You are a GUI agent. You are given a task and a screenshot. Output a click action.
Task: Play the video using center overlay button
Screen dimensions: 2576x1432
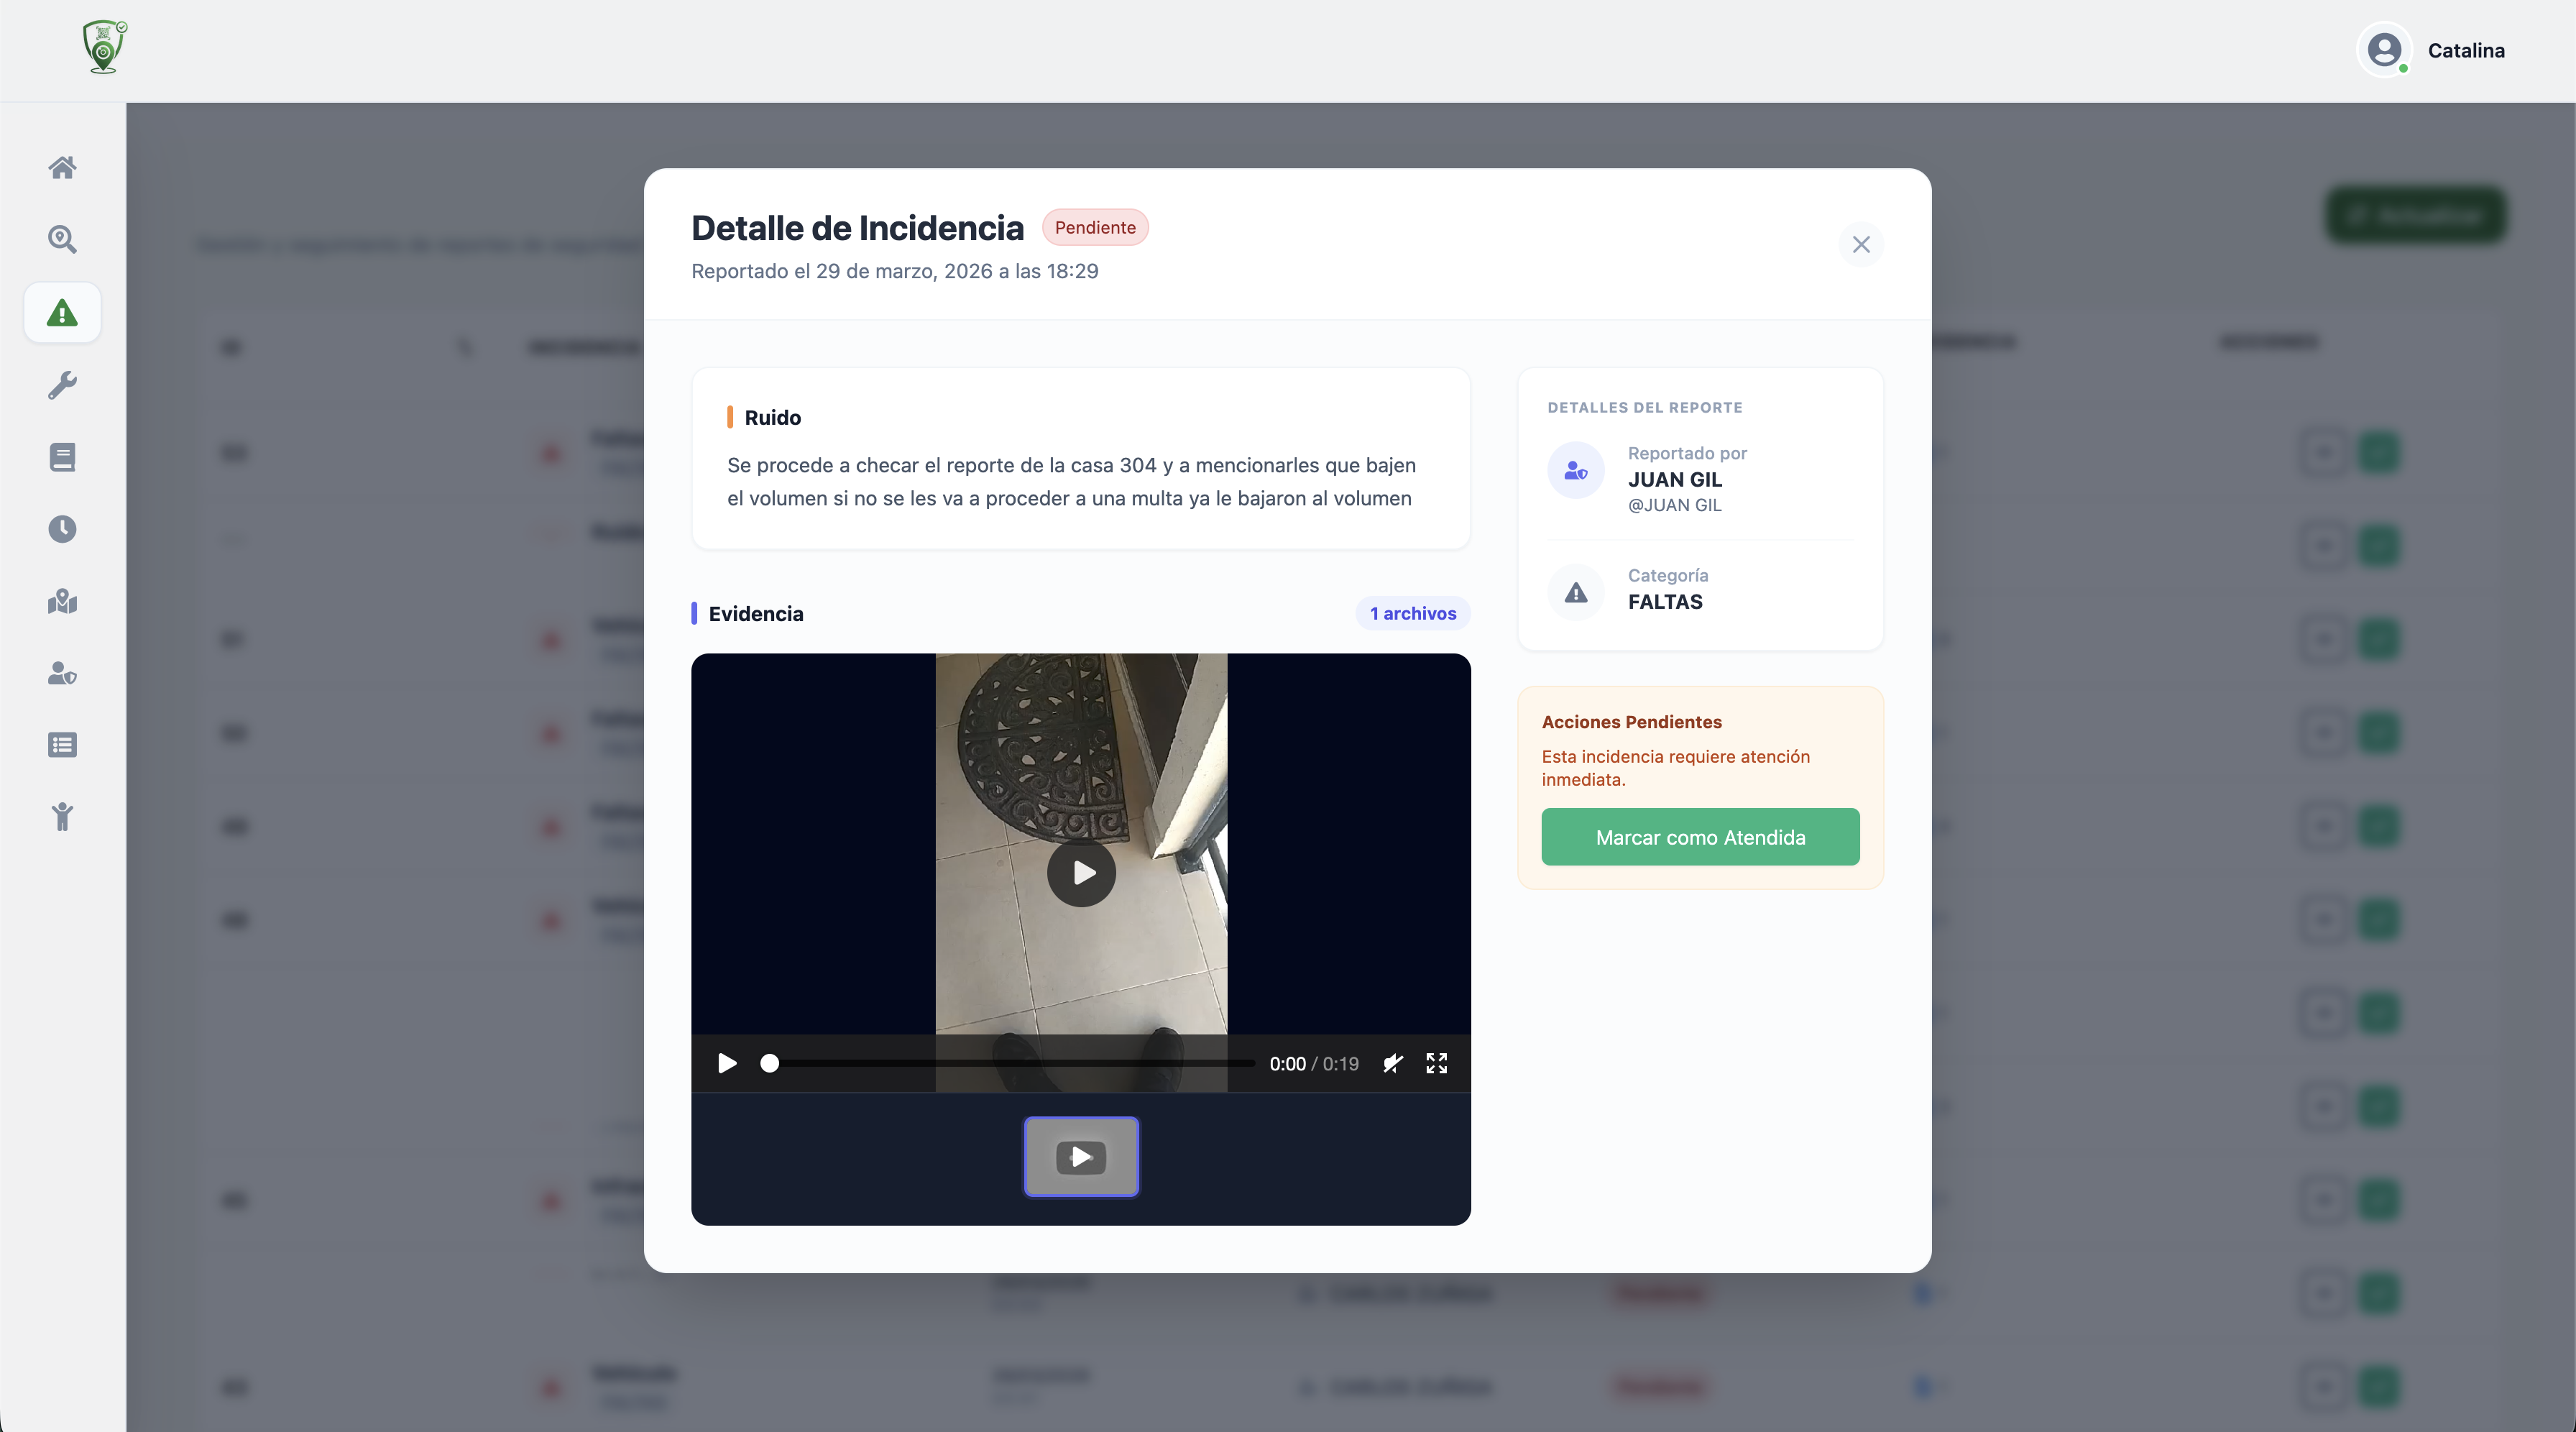click(x=1081, y=873)
